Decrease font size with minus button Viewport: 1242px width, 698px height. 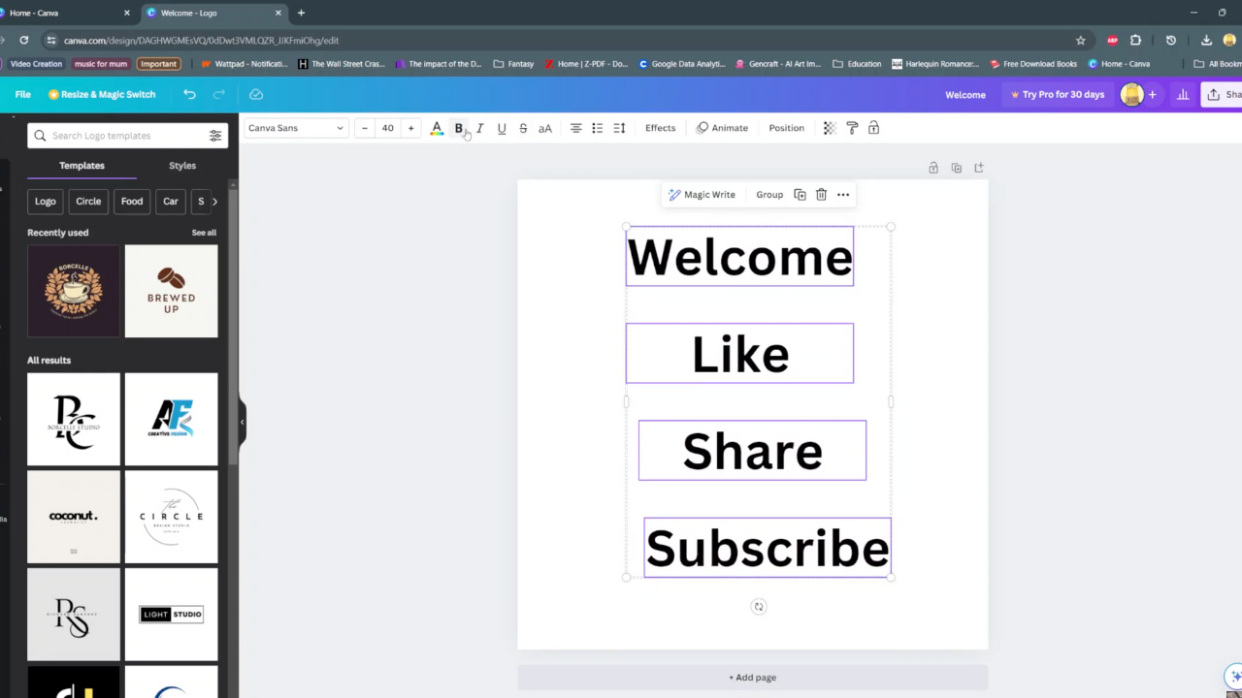[x=365, y=128]
